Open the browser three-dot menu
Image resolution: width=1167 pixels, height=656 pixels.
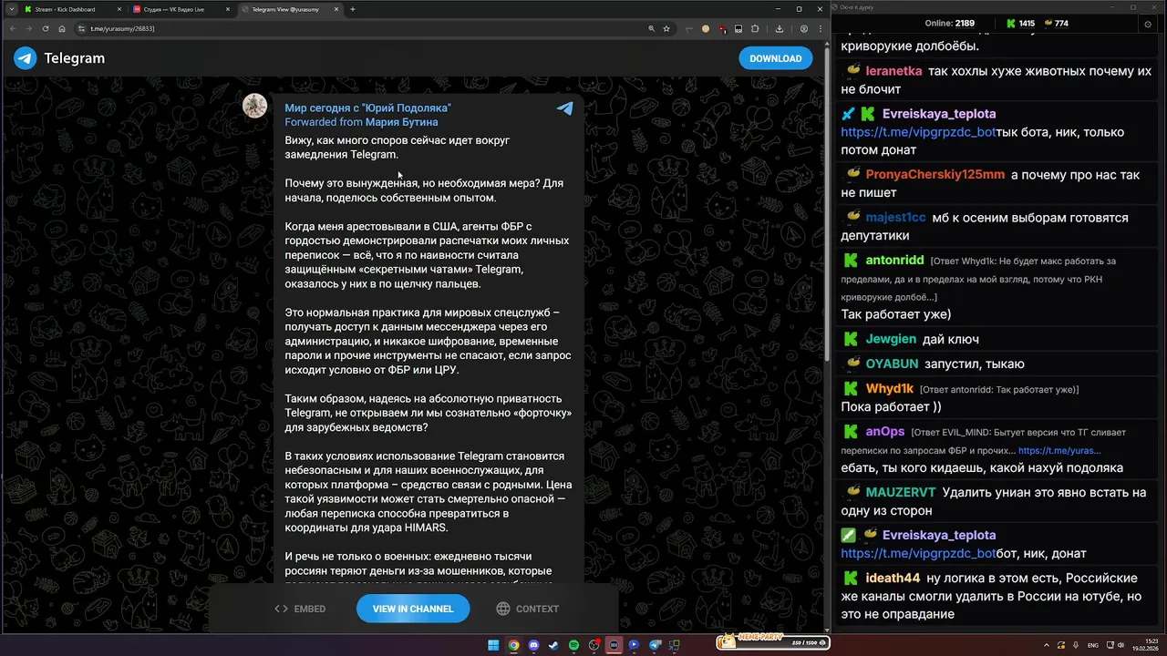tap(820, 28)
